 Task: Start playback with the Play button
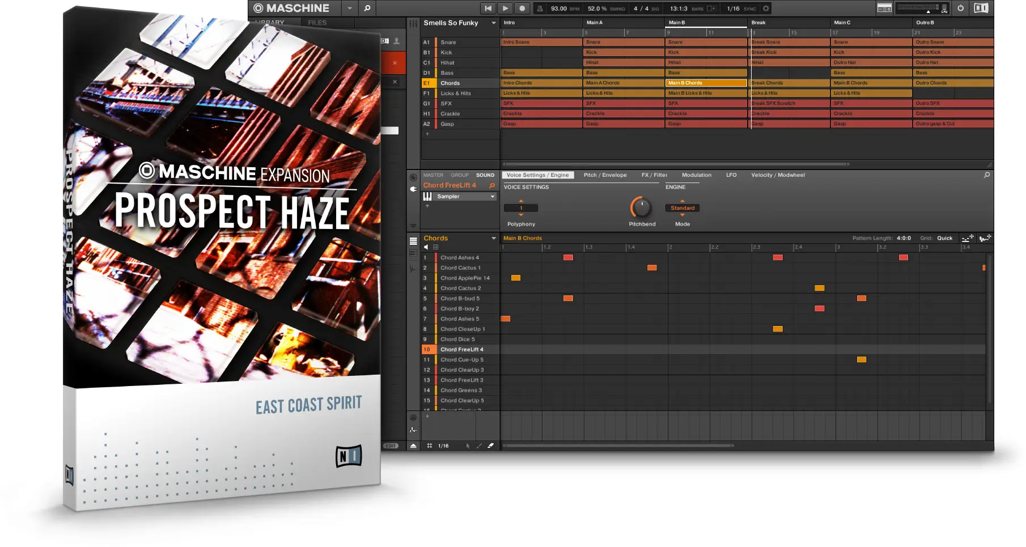(x=505, y=9)
